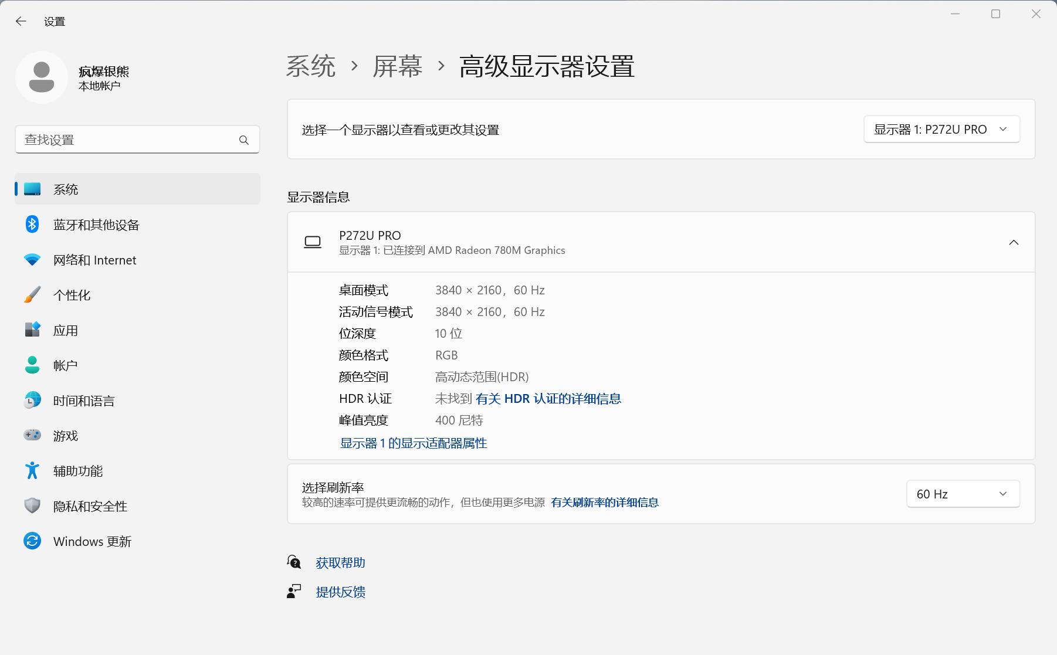Open the 60 Hz refresh rate dropdown

[962, 494]
